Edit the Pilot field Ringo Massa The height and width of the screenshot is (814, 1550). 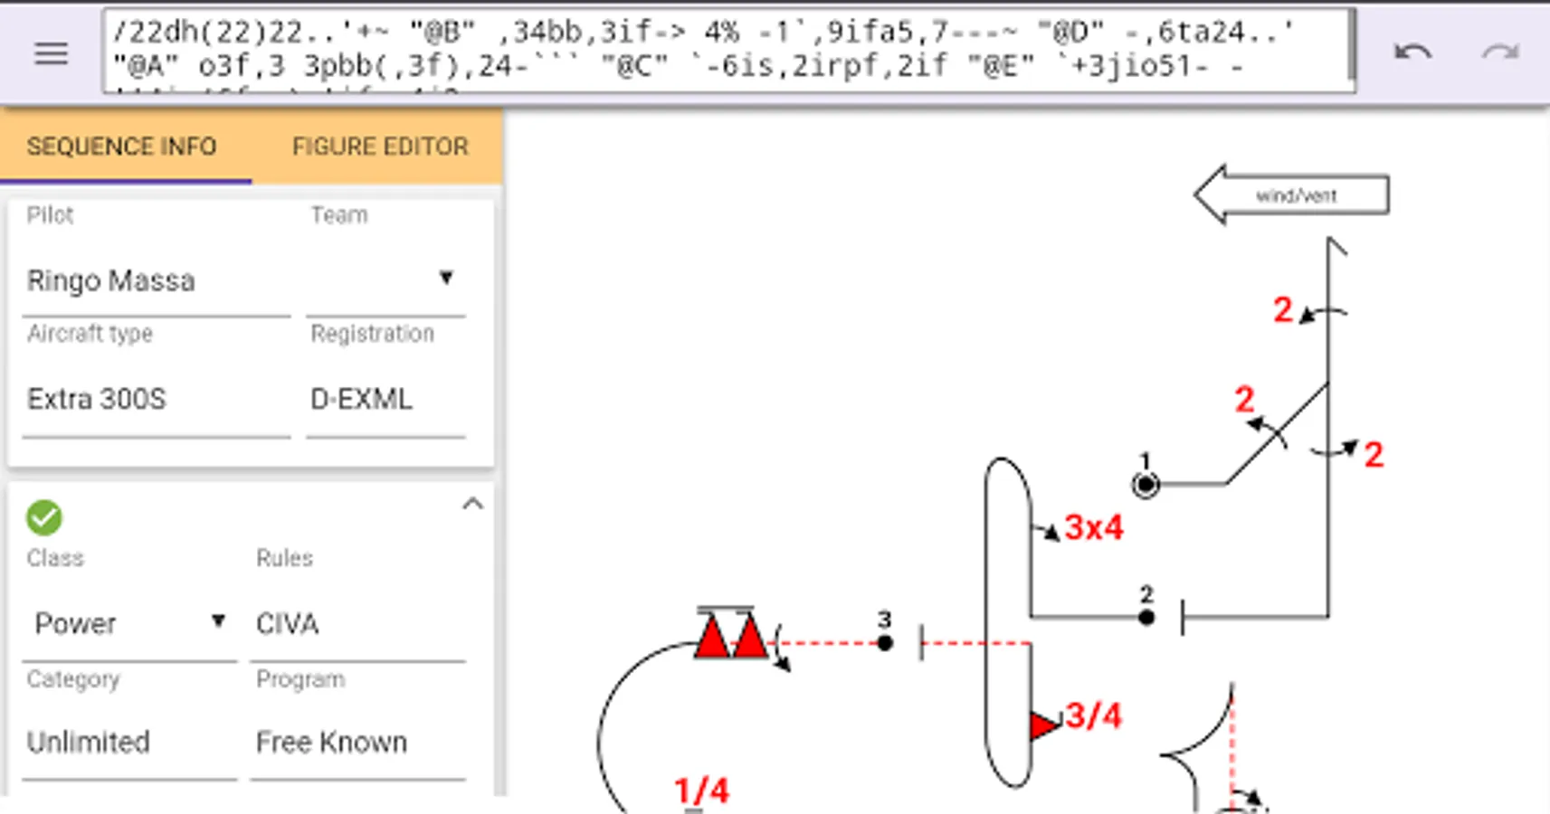click(x=157, y=280)
